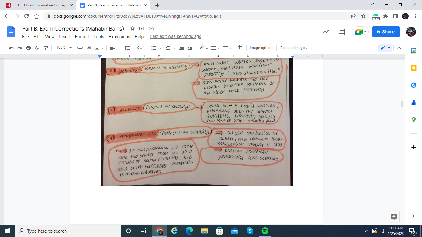
Task: Toggle numbered list formatting
Action: tap(168, 48)
